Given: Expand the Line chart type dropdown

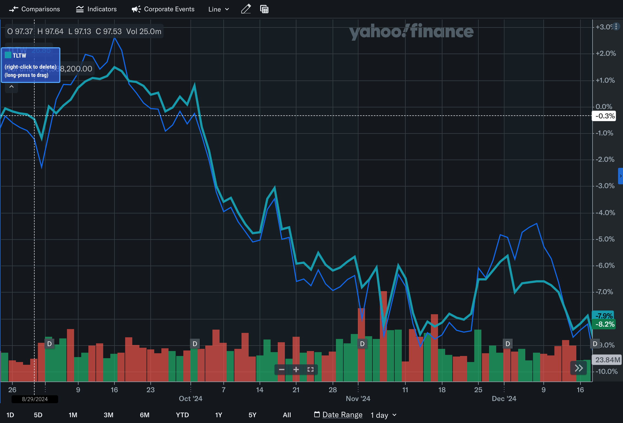Looking at the screenshot, I should click(218, 9).
